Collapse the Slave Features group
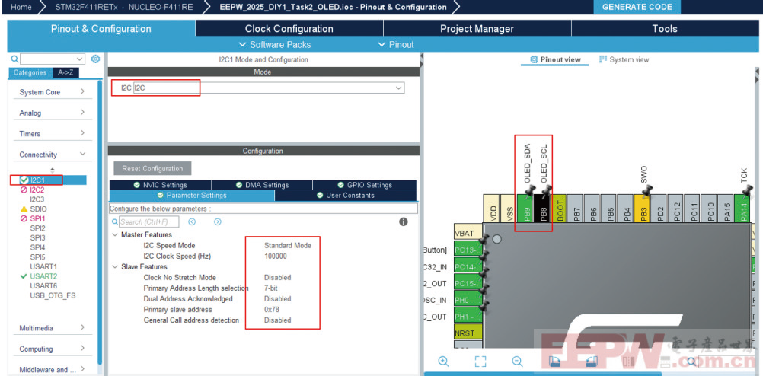 click(115, 267)
